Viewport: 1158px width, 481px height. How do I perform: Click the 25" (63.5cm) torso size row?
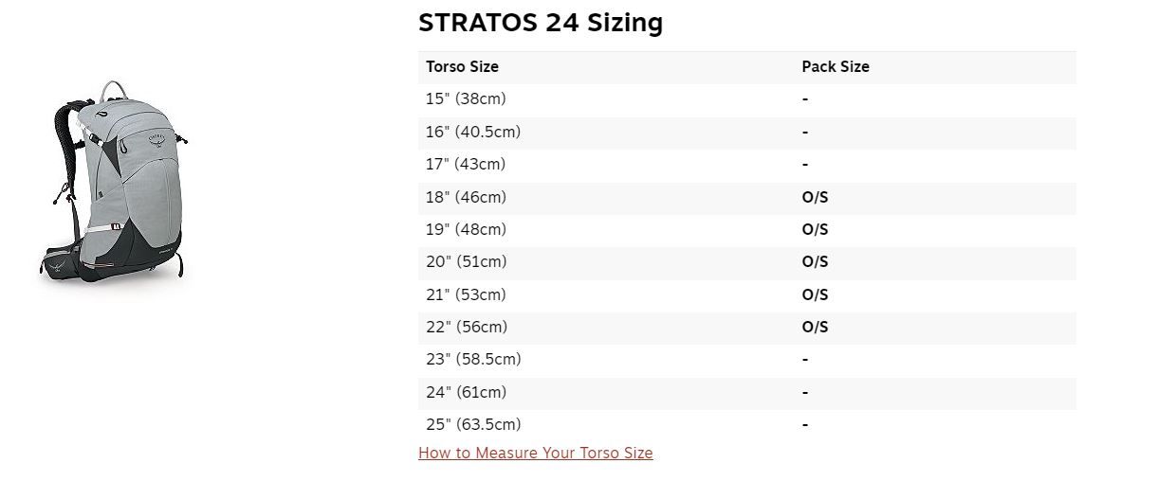(747, 424)
